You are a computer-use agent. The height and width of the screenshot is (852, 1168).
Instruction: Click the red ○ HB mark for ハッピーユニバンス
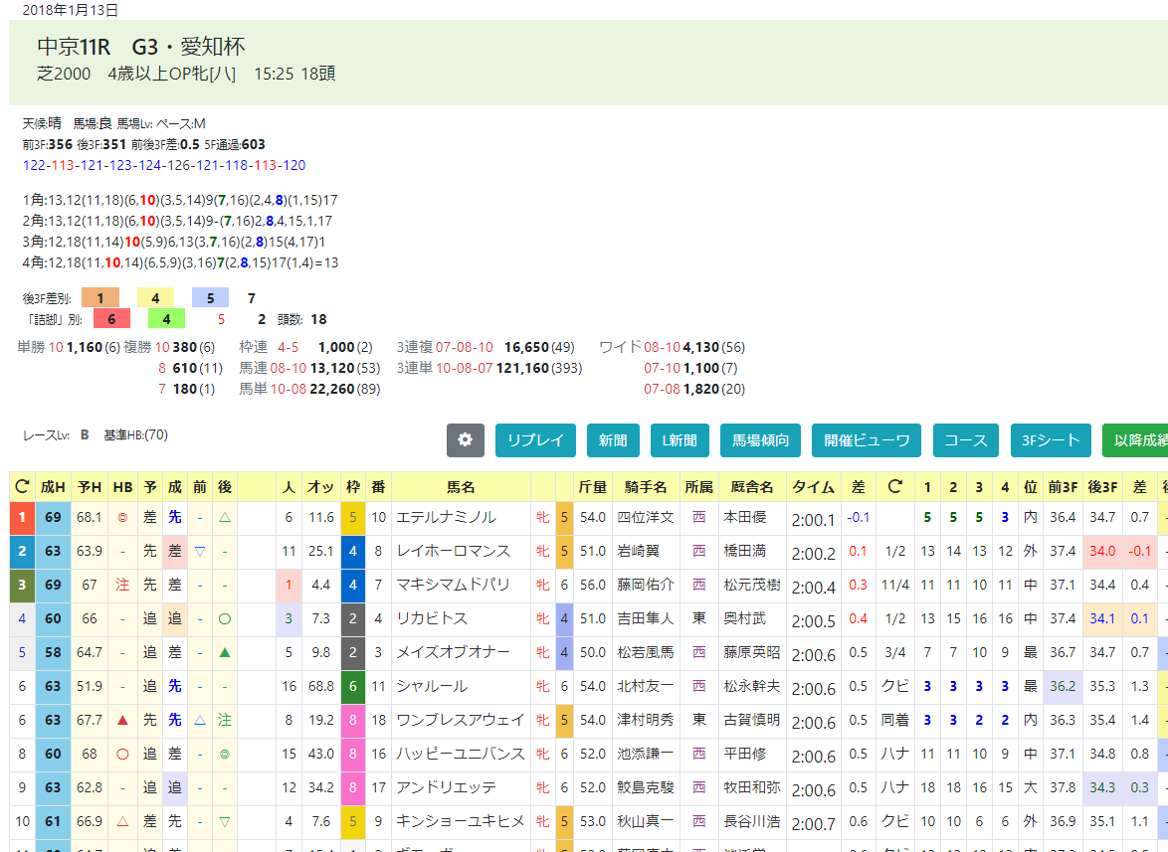pos(123,754)
